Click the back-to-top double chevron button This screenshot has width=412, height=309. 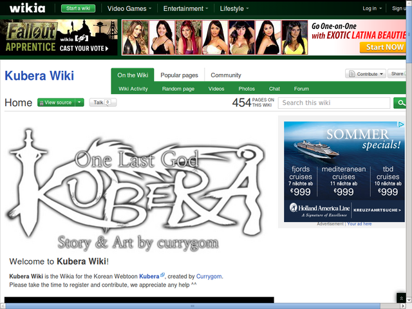click(401, 298)
